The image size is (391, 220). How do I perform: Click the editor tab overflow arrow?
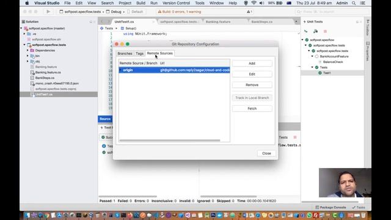tap(296, 22)
